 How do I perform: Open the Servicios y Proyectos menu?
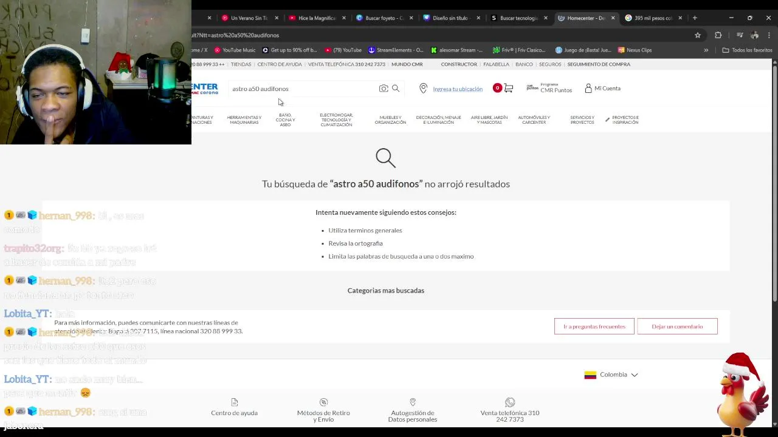[x=582, y=120]
